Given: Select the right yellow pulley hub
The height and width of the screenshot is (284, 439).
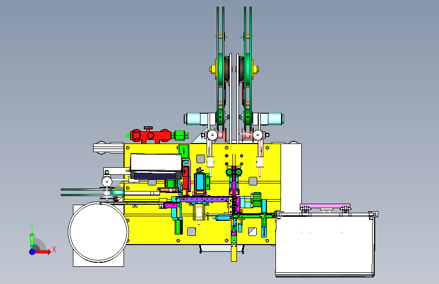Looking at the screenshot, I should click(255, 69).
